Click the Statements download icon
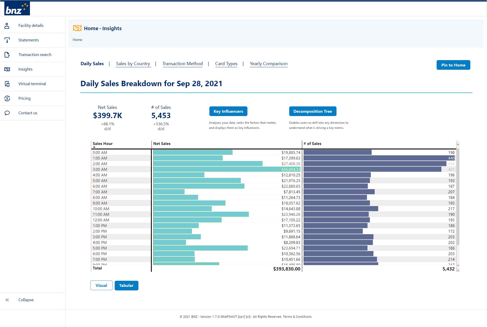Image resolution: width=487 pixels, height=327 pixels. 7,40
